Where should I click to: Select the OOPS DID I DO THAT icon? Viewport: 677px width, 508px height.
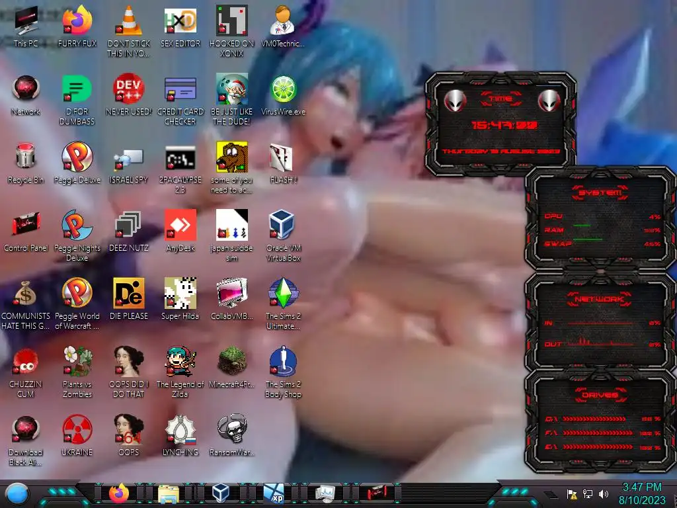point(129,372)
